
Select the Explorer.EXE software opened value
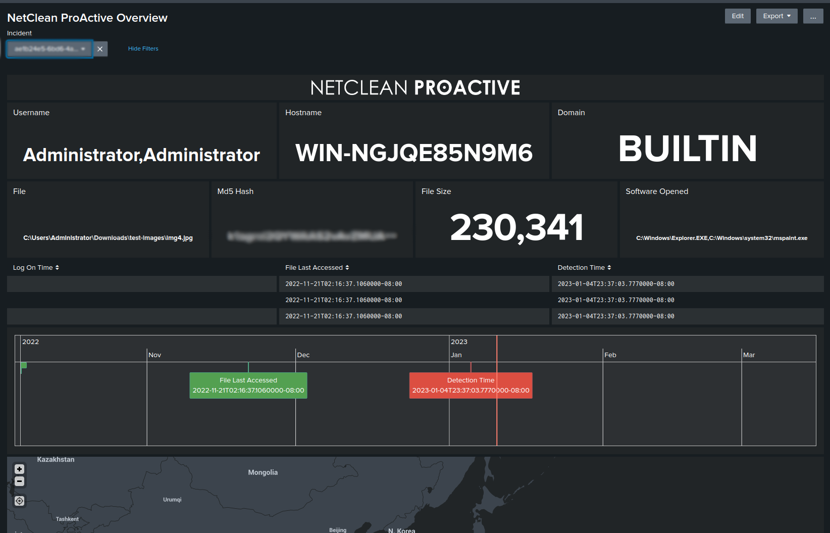pyautogui.click(x=721, y=238)
